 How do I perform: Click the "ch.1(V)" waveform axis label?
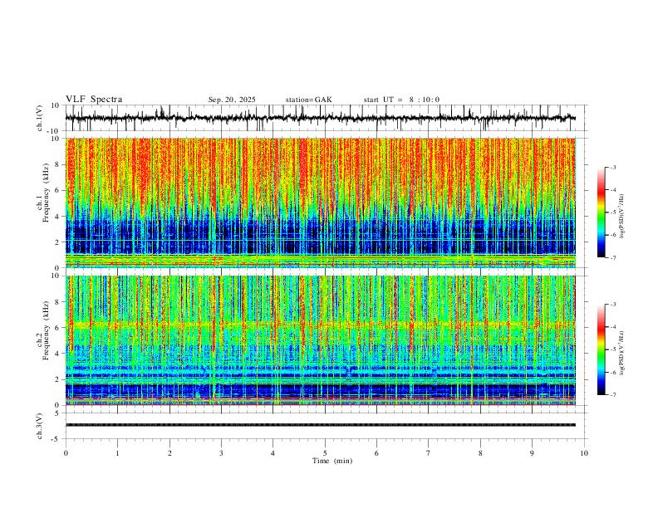40,118
